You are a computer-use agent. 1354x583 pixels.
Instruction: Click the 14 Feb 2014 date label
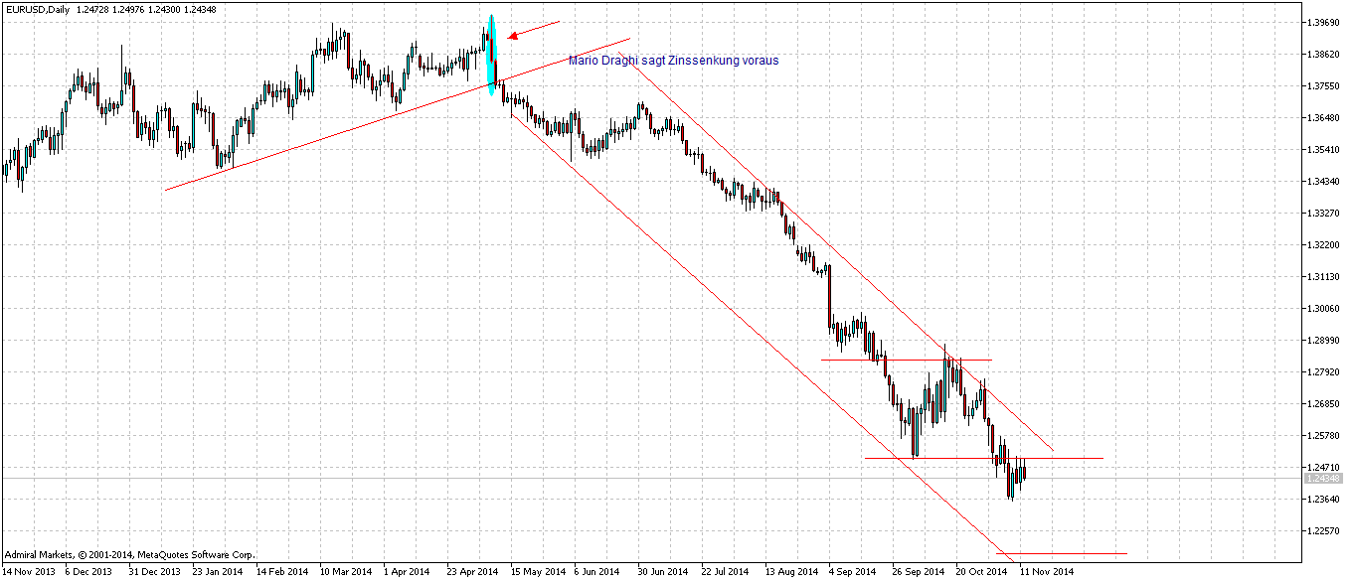click(x=282, y=572)
